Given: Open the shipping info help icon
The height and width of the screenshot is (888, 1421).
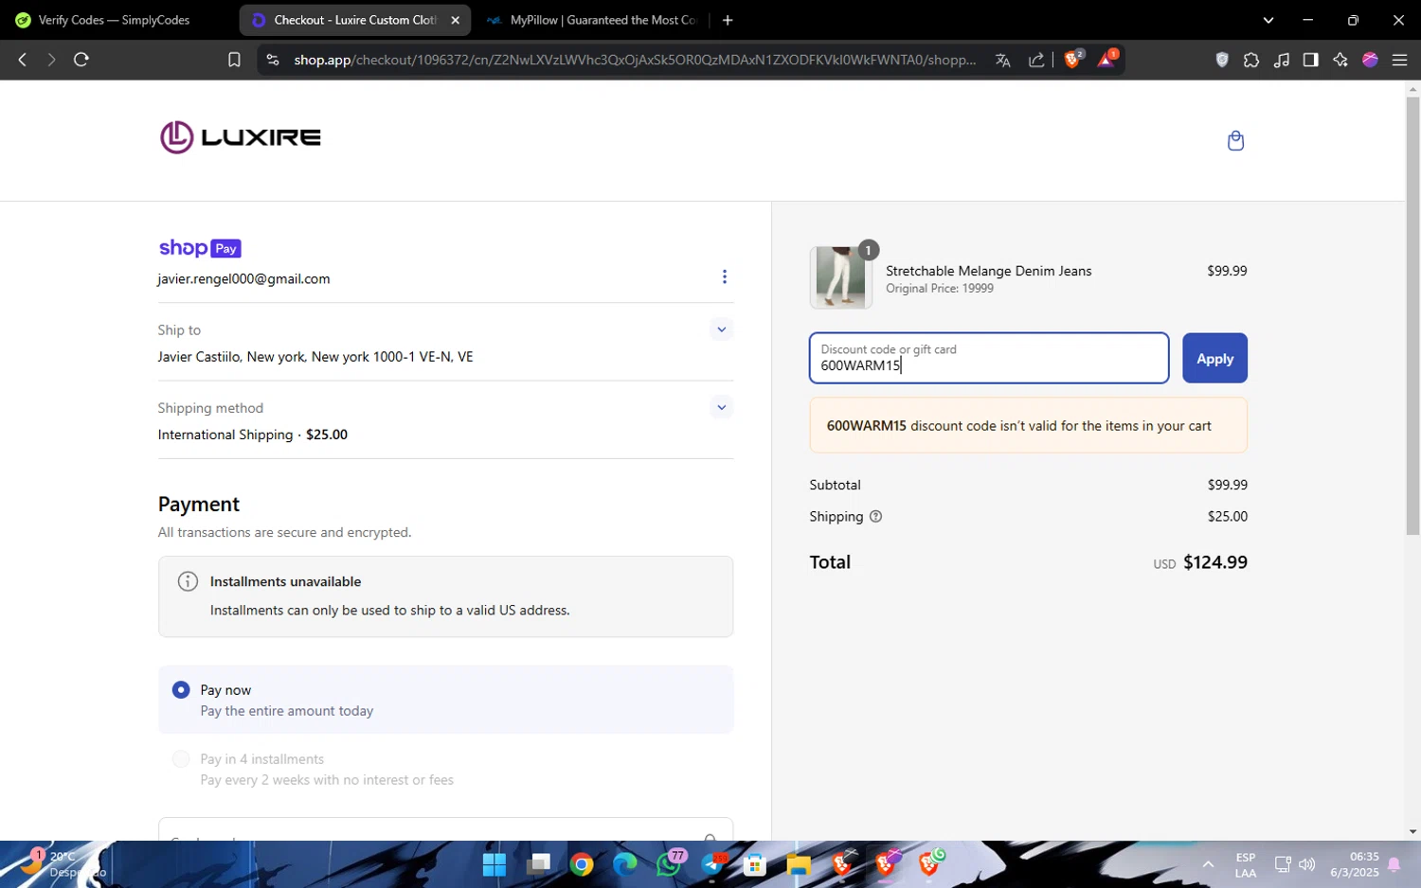Looking at the screenshot, I should [875, 517].
